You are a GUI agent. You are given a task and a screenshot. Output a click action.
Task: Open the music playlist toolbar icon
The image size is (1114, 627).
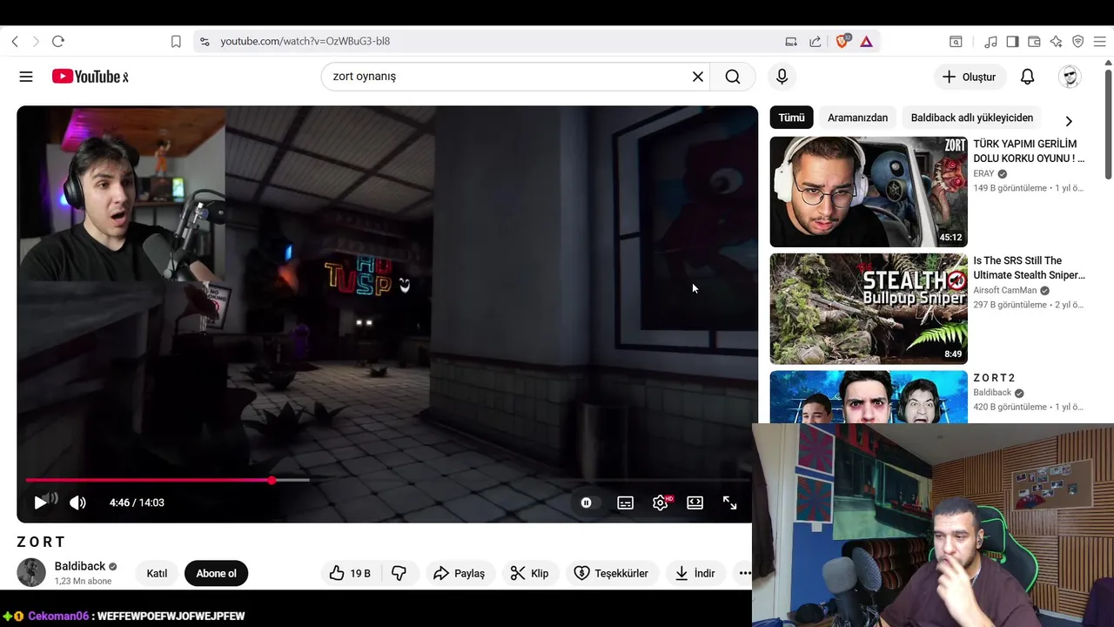(990, 41)
